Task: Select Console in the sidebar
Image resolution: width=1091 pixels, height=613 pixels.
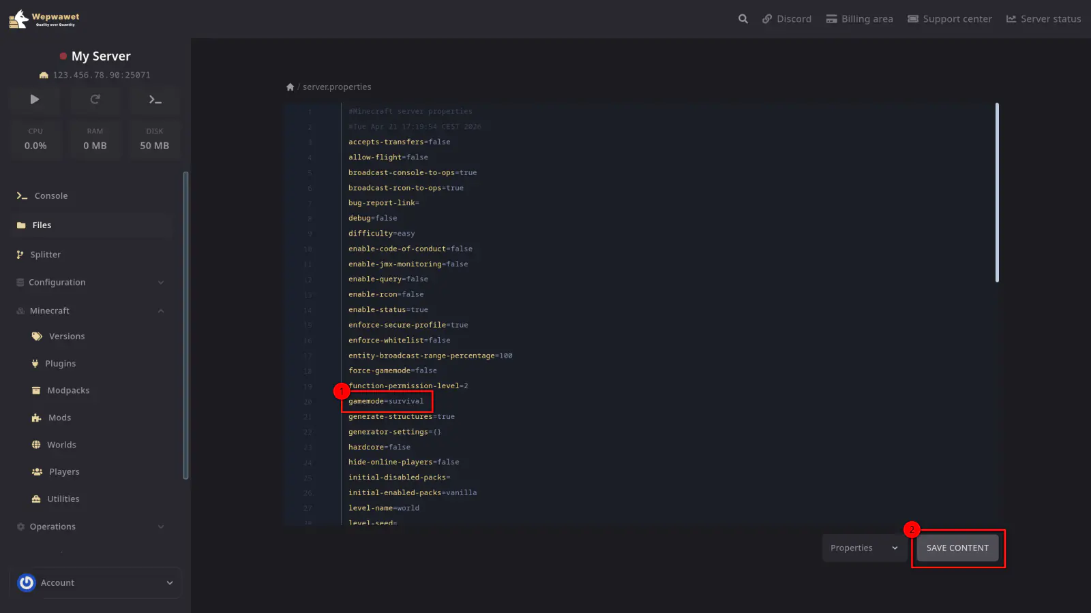Action: pos(51,196)
